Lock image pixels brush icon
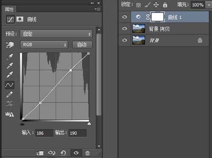The width and height of the screenshot is (212, 158). coord(148,5)
